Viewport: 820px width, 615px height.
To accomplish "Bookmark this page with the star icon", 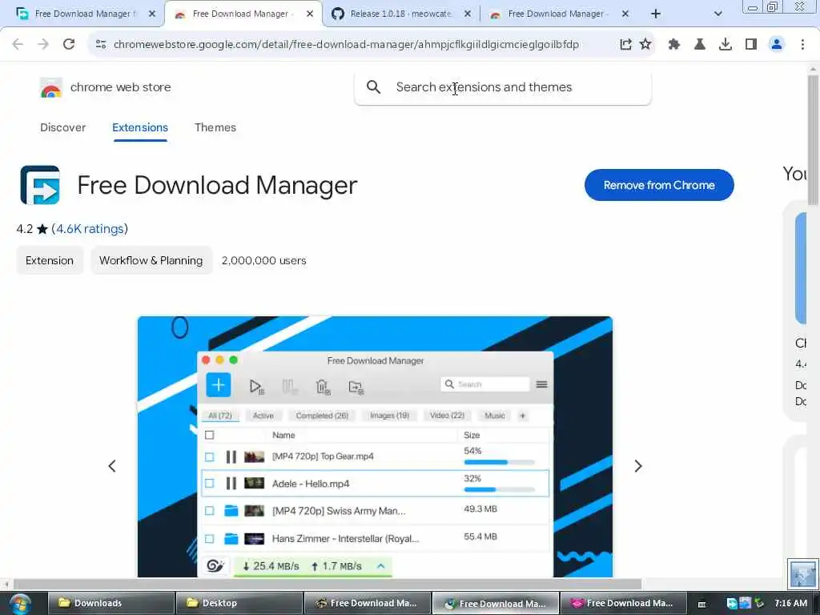I will coord(645,45).
